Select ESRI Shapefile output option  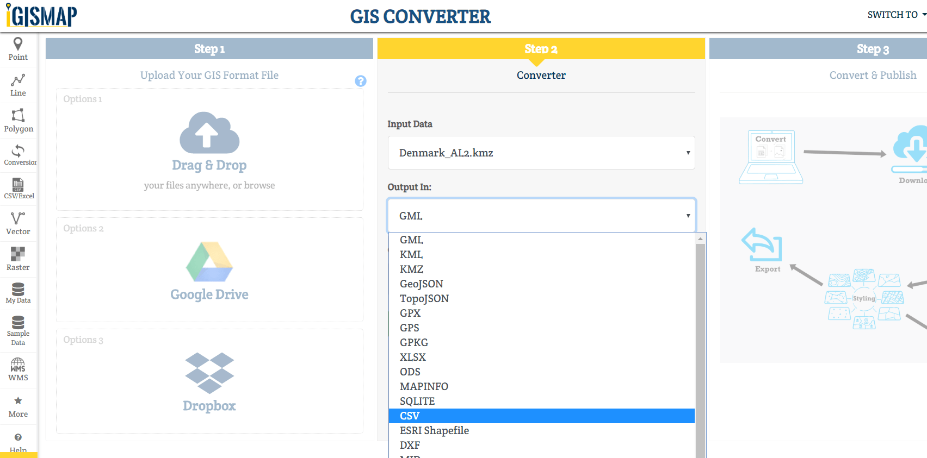(x=434, y=430)
